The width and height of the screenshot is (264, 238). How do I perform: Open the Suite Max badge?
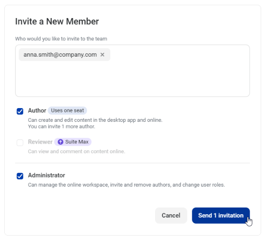(x=73, y=142)
